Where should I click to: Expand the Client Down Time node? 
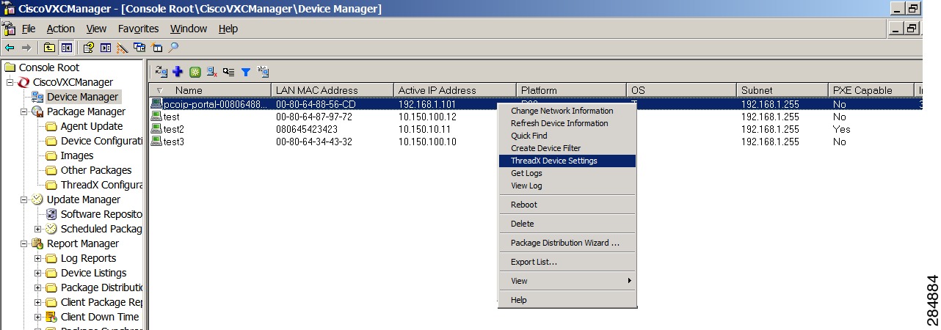pos(38,317)
